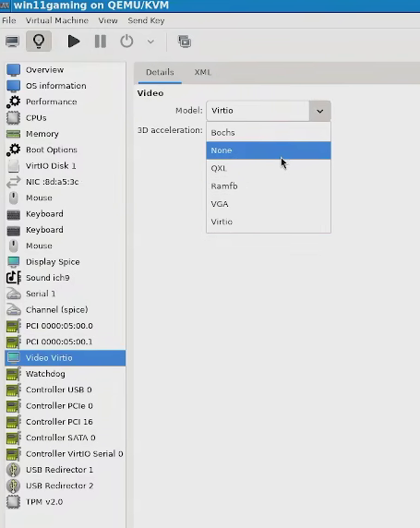Viewport: 420px width, 528px height.
Task: Click the Watchdog card icon
Action: (14, 374)
